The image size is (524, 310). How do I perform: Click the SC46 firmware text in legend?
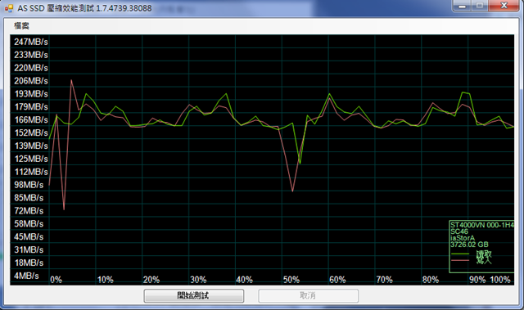[459, 231]
